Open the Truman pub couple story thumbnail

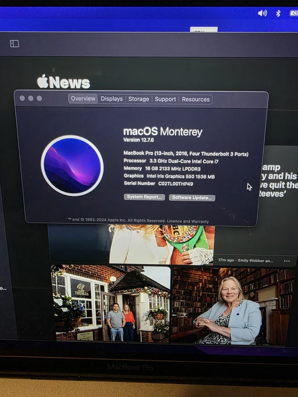(111, 303)
